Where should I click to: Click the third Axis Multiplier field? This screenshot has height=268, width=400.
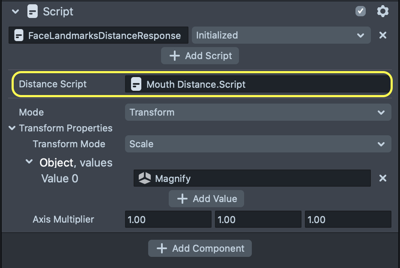348,220
